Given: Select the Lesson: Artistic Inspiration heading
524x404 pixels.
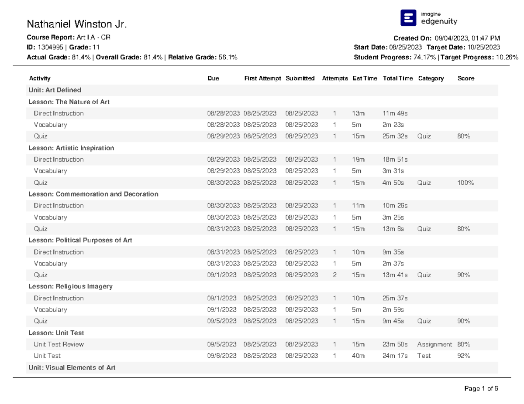Looking at the screenshot, I should click(x=71, y=148).
